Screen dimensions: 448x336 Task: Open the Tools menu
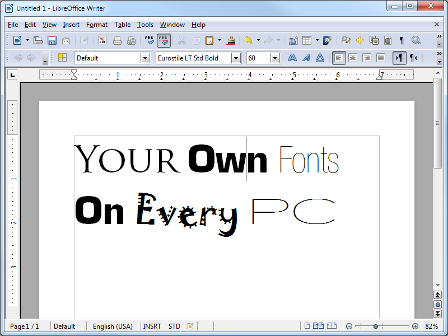(x=145, y=25)
